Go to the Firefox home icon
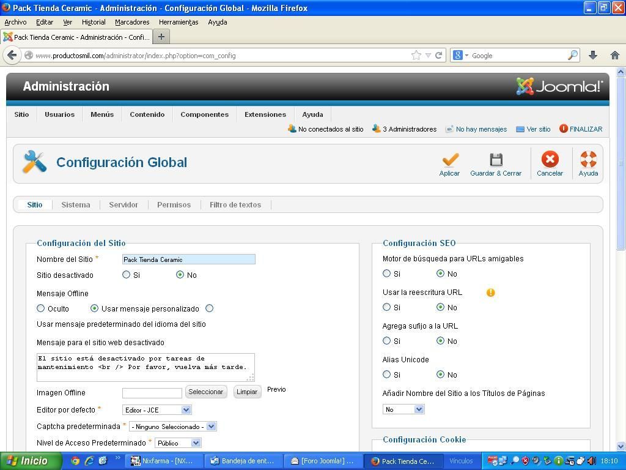The width and height of the screenshot is (626, 470). pyautogui.click(x=615, y=55)
